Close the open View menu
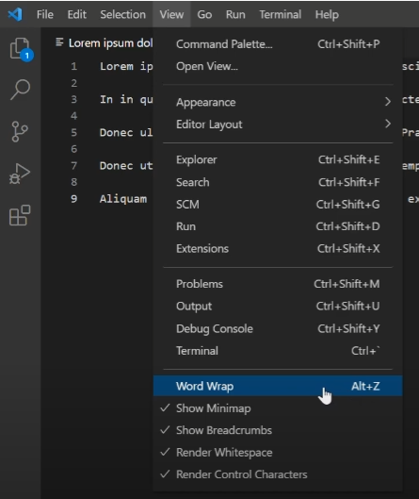419x499 pixels. point(171,14)
